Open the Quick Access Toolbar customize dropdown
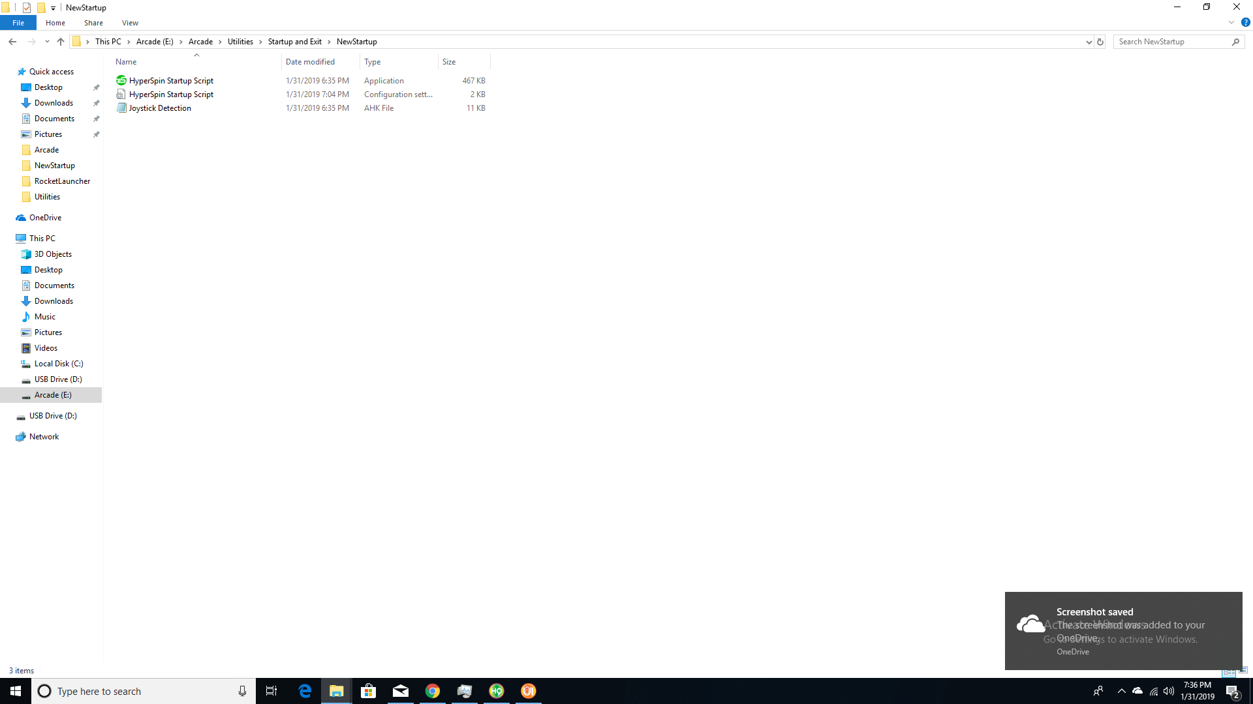The width and height of the screenshot is (1253, 704). [x=54, y=8]
